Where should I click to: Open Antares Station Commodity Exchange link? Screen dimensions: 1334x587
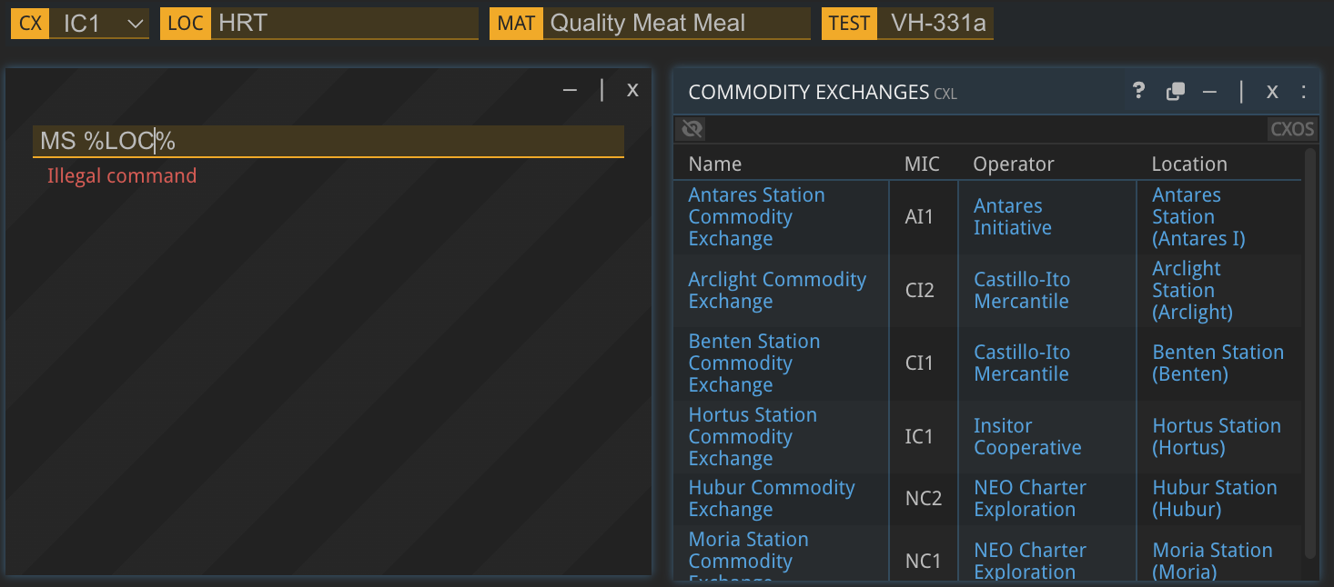point(756,217)
